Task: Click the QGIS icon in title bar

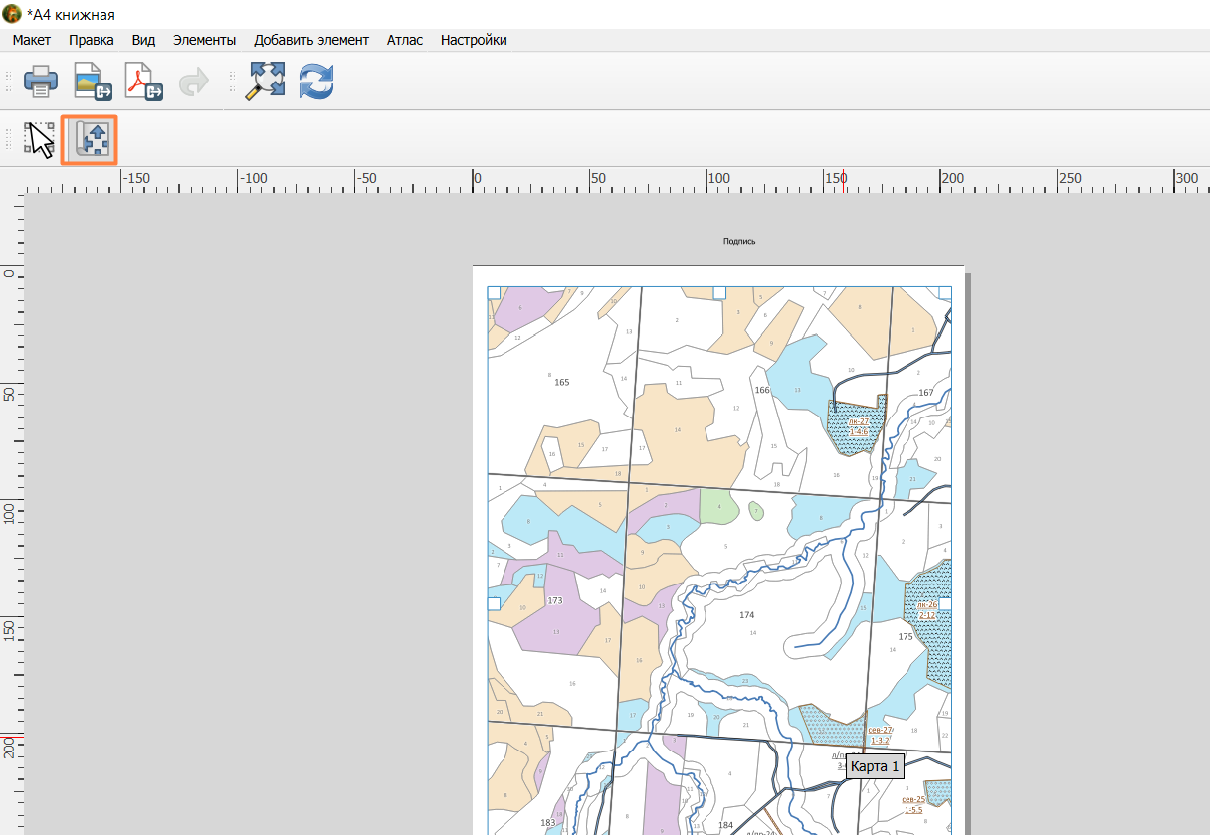Action: click(x=13, y=14)
